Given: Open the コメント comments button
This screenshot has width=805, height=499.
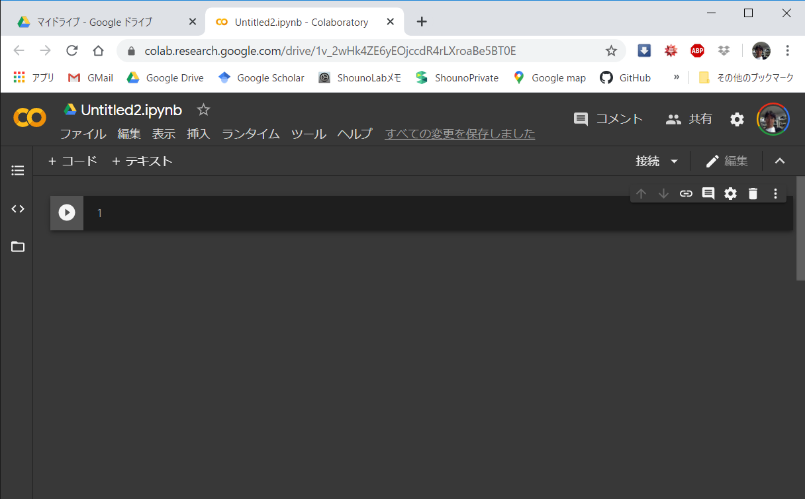Looking at the screenshot, I should click(x=608, y=119).
